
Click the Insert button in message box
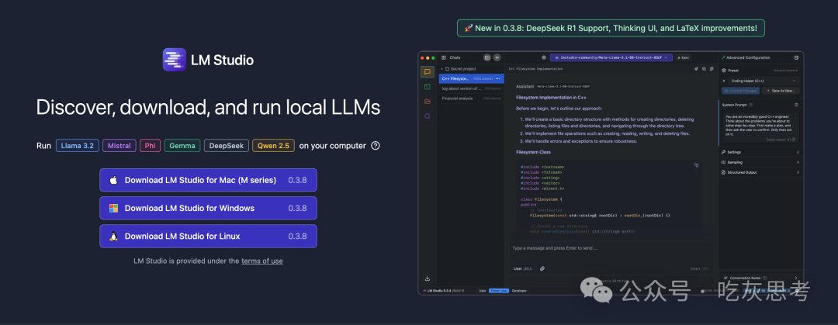coord(698,268)
